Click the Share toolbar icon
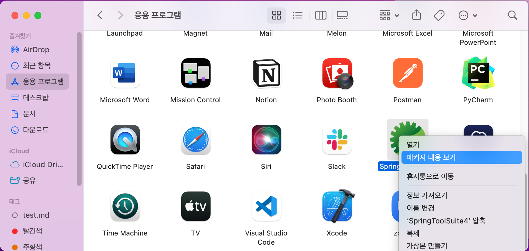 (x=416, y=15)
